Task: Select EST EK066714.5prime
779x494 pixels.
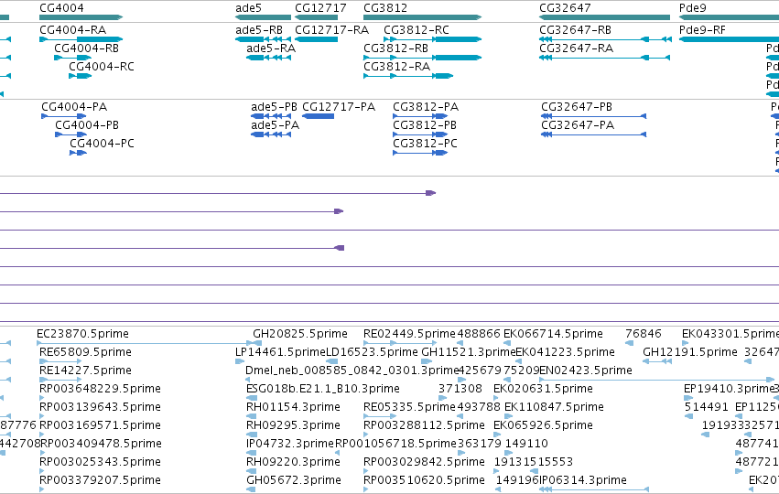Action: [507, 343]
